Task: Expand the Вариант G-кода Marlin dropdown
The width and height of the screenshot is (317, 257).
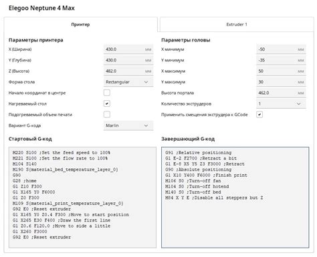Action: (128, 125)
